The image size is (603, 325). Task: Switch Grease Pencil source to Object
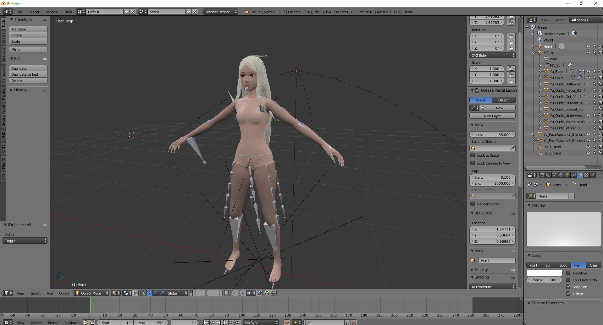tap(504, 100)
